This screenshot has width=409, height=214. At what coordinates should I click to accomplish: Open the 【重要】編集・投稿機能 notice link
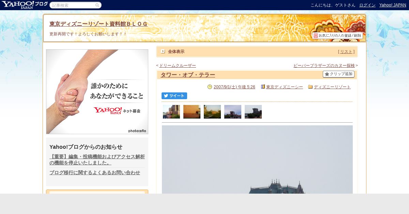point(97,160)
